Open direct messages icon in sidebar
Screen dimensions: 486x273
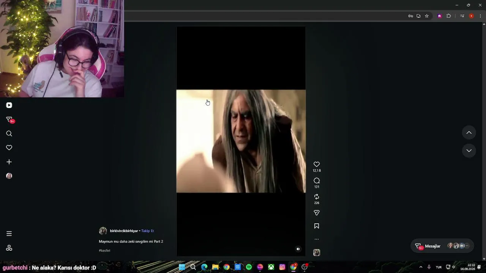pos(9,119)
